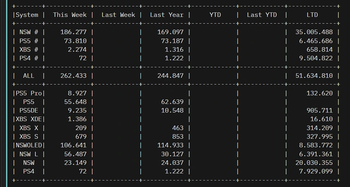Click the This Week value 56.487
Screen dimensions: 350x187
click(75, 154)
